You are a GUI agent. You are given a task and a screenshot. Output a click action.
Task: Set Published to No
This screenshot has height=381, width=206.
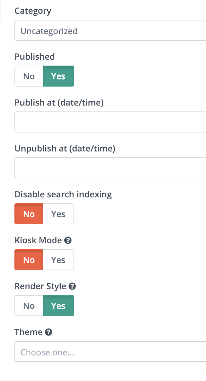[x=29, y=76]
